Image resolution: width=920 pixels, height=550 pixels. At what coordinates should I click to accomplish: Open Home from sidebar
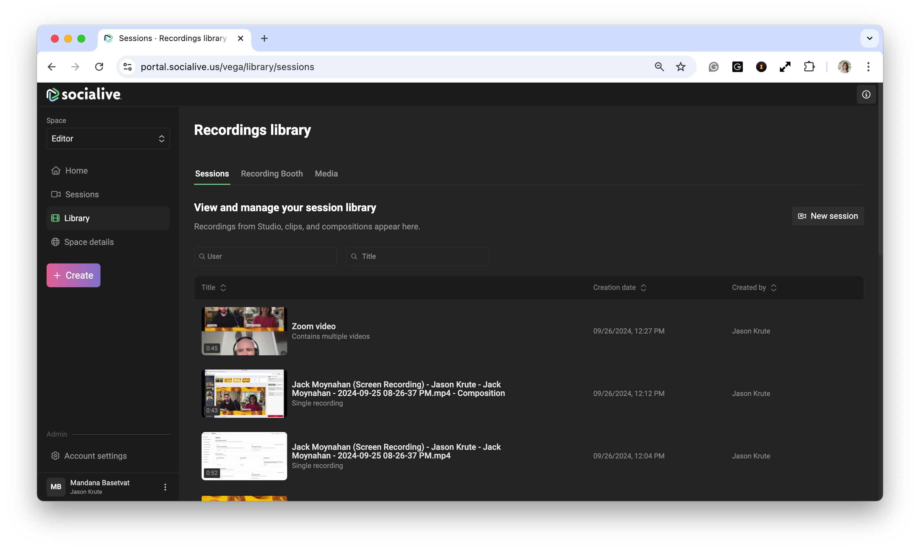76,171
